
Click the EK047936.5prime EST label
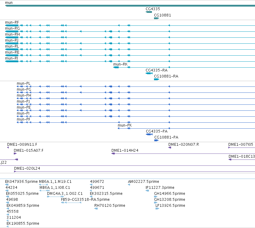(x=21, y=182)
